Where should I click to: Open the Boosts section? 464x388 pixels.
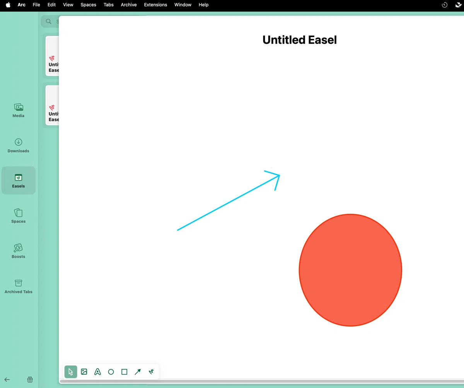[18, 251]
